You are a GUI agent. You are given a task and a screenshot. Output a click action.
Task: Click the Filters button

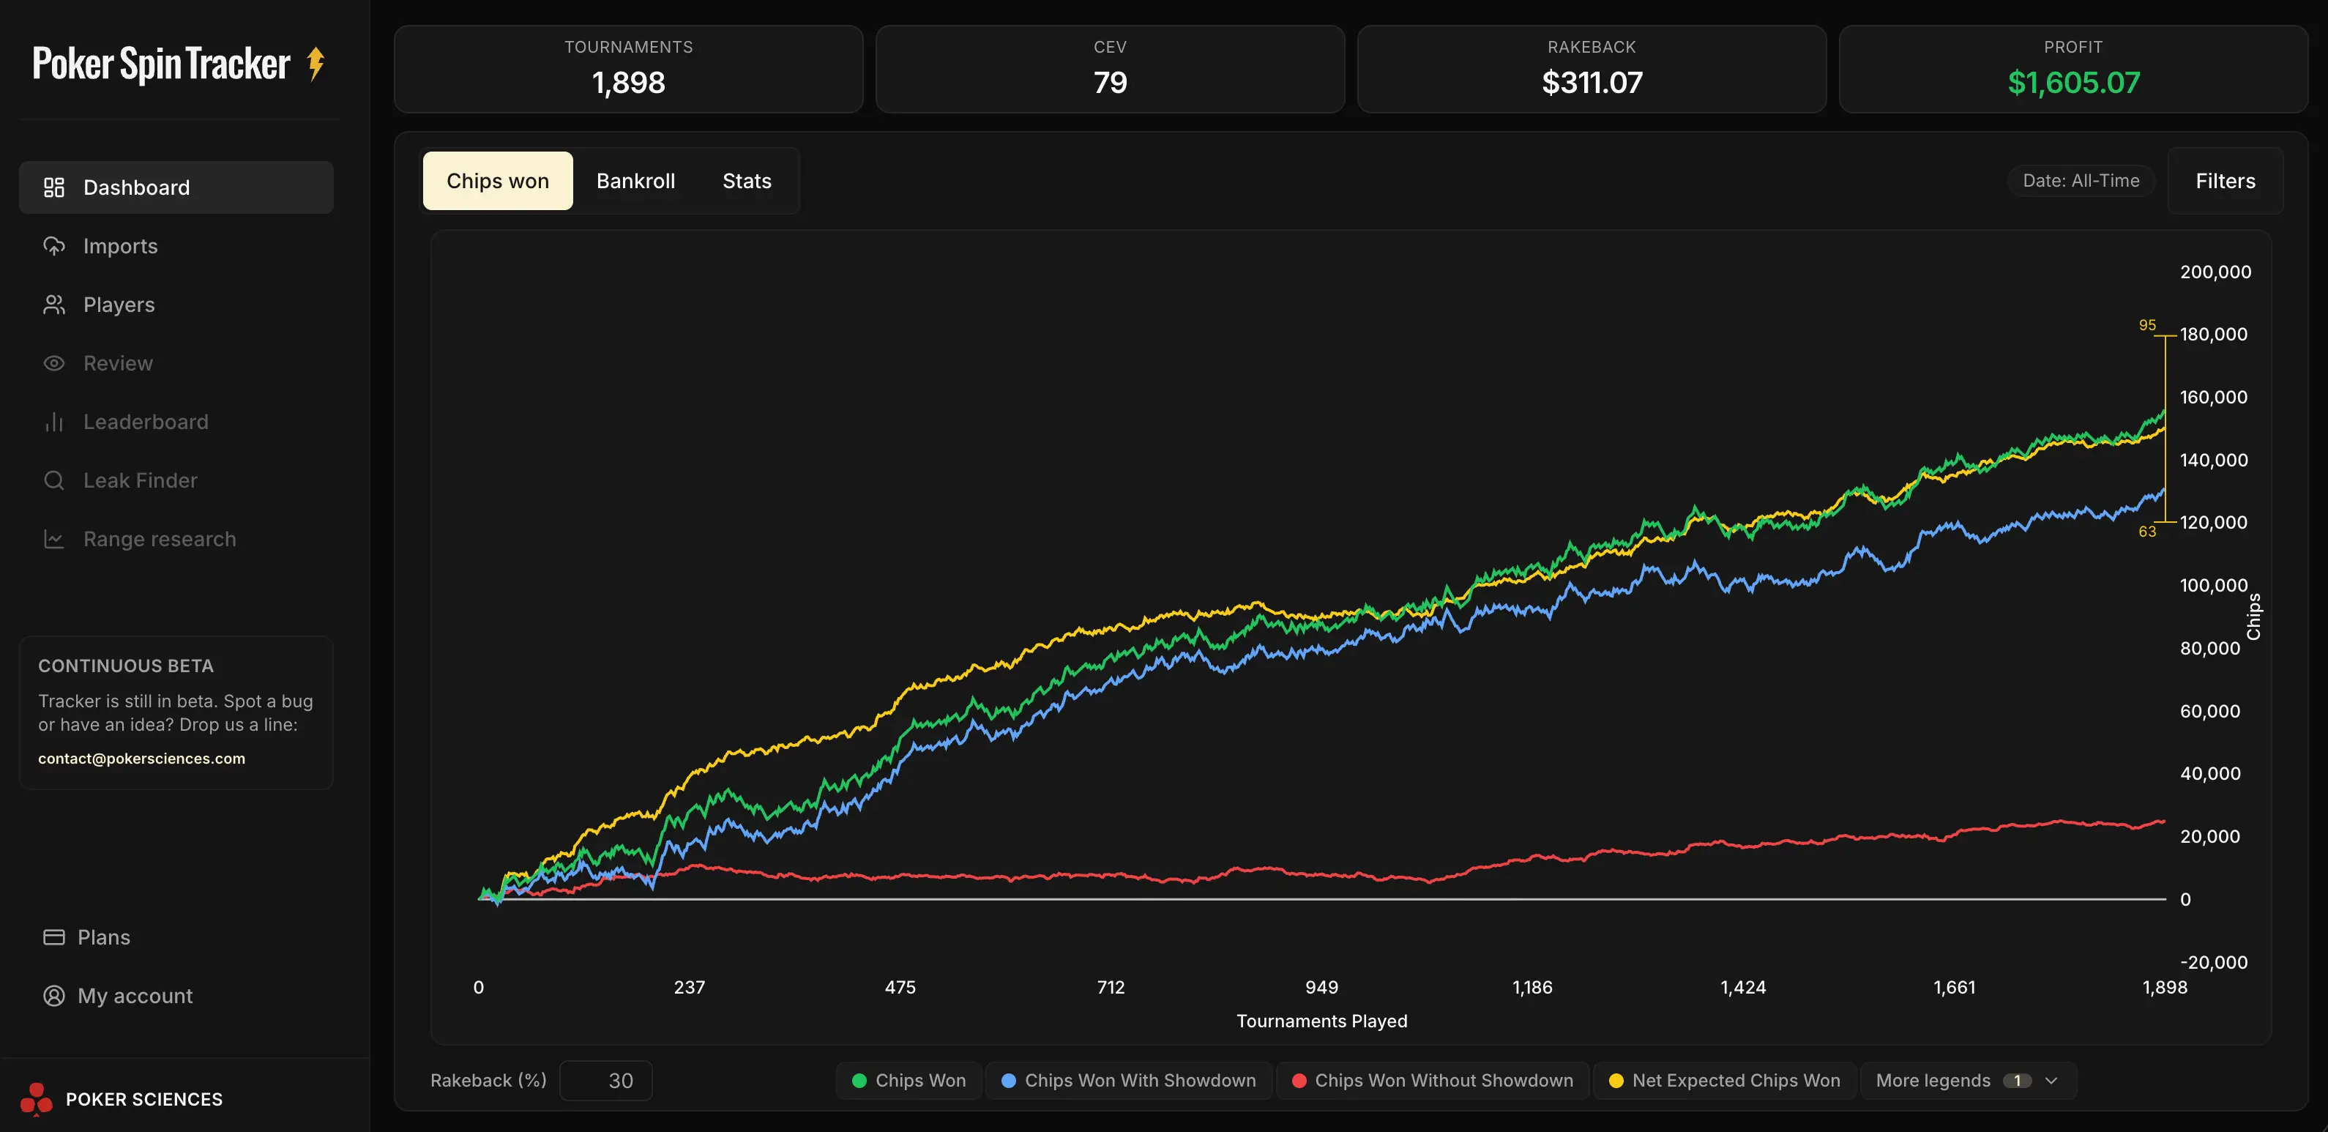[2224, 180]
